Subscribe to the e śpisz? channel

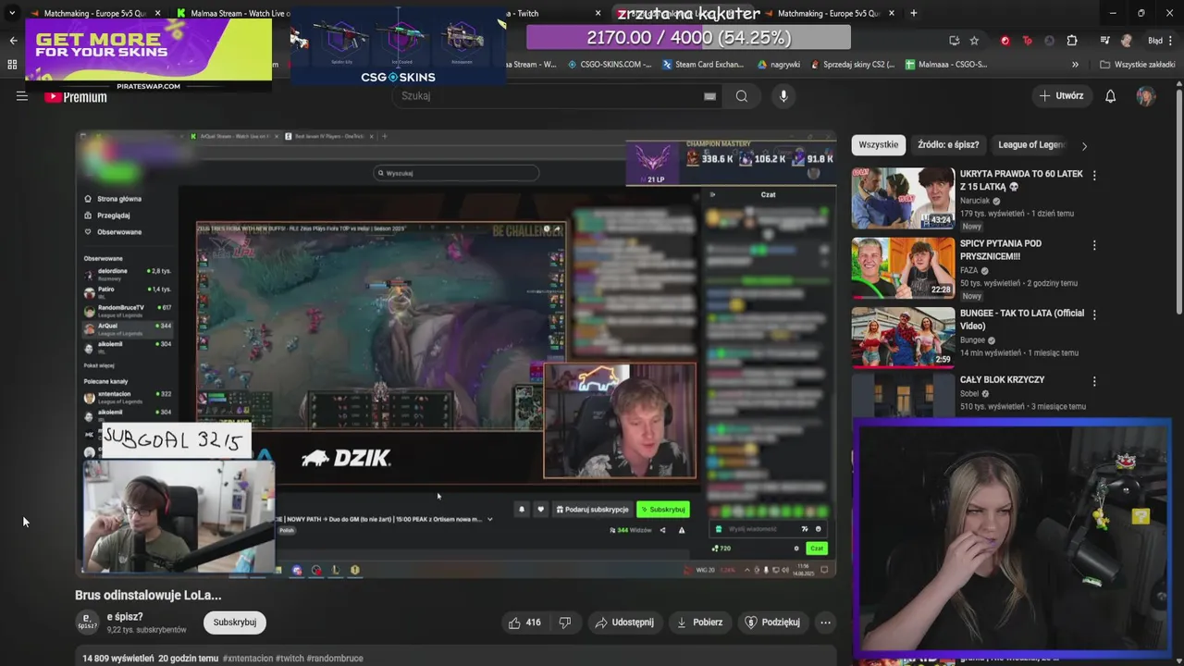tap(235, 623)
